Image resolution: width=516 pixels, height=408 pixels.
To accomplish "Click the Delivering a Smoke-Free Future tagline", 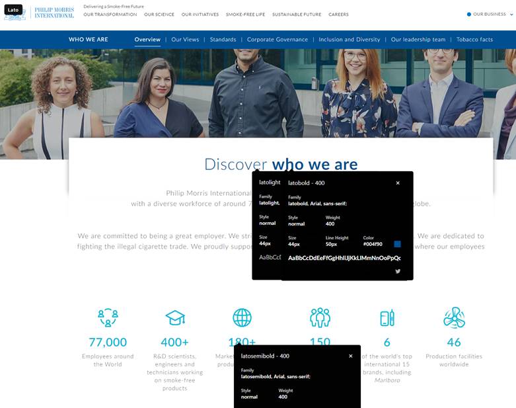I will tap(114, 6).
